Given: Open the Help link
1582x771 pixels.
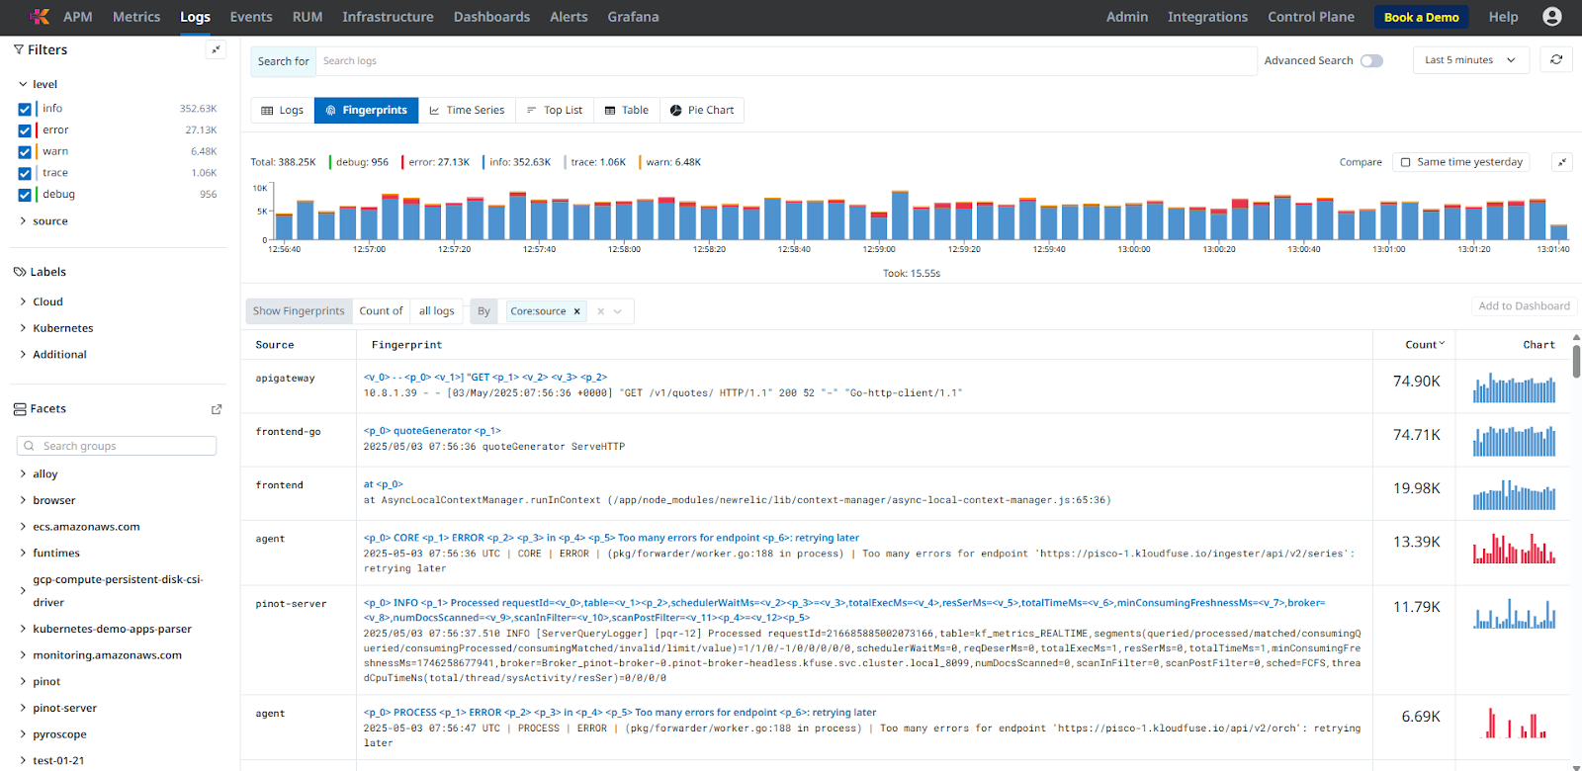Looking at the screenshot, I should pyautogui.click(x=1503, y=17).
